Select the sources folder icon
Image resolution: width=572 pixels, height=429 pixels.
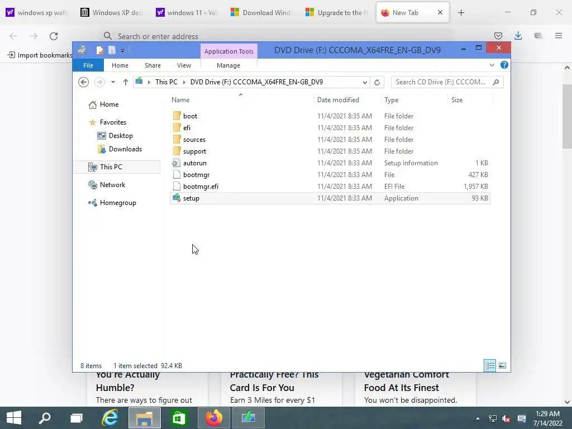[177, 139]
